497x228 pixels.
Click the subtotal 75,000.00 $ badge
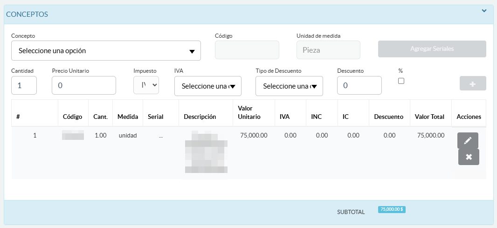tap(392, 210)
